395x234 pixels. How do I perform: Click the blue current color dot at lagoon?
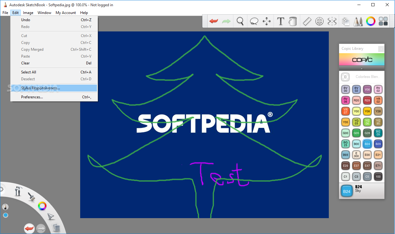(5, 215)
